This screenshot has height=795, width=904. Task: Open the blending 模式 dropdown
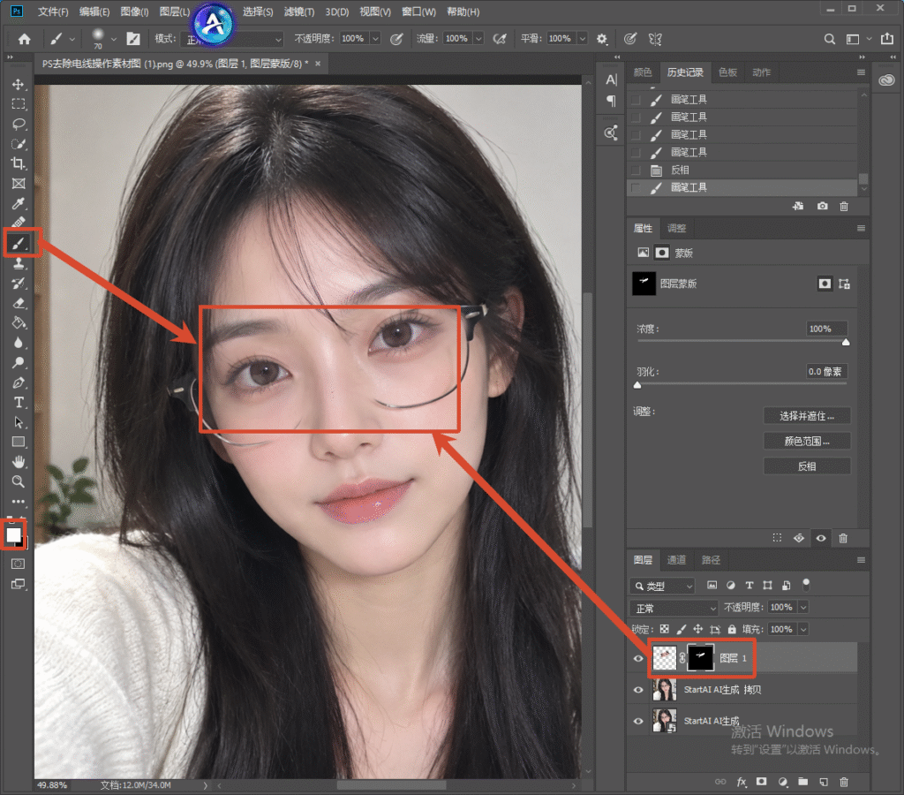click(233, 39)
